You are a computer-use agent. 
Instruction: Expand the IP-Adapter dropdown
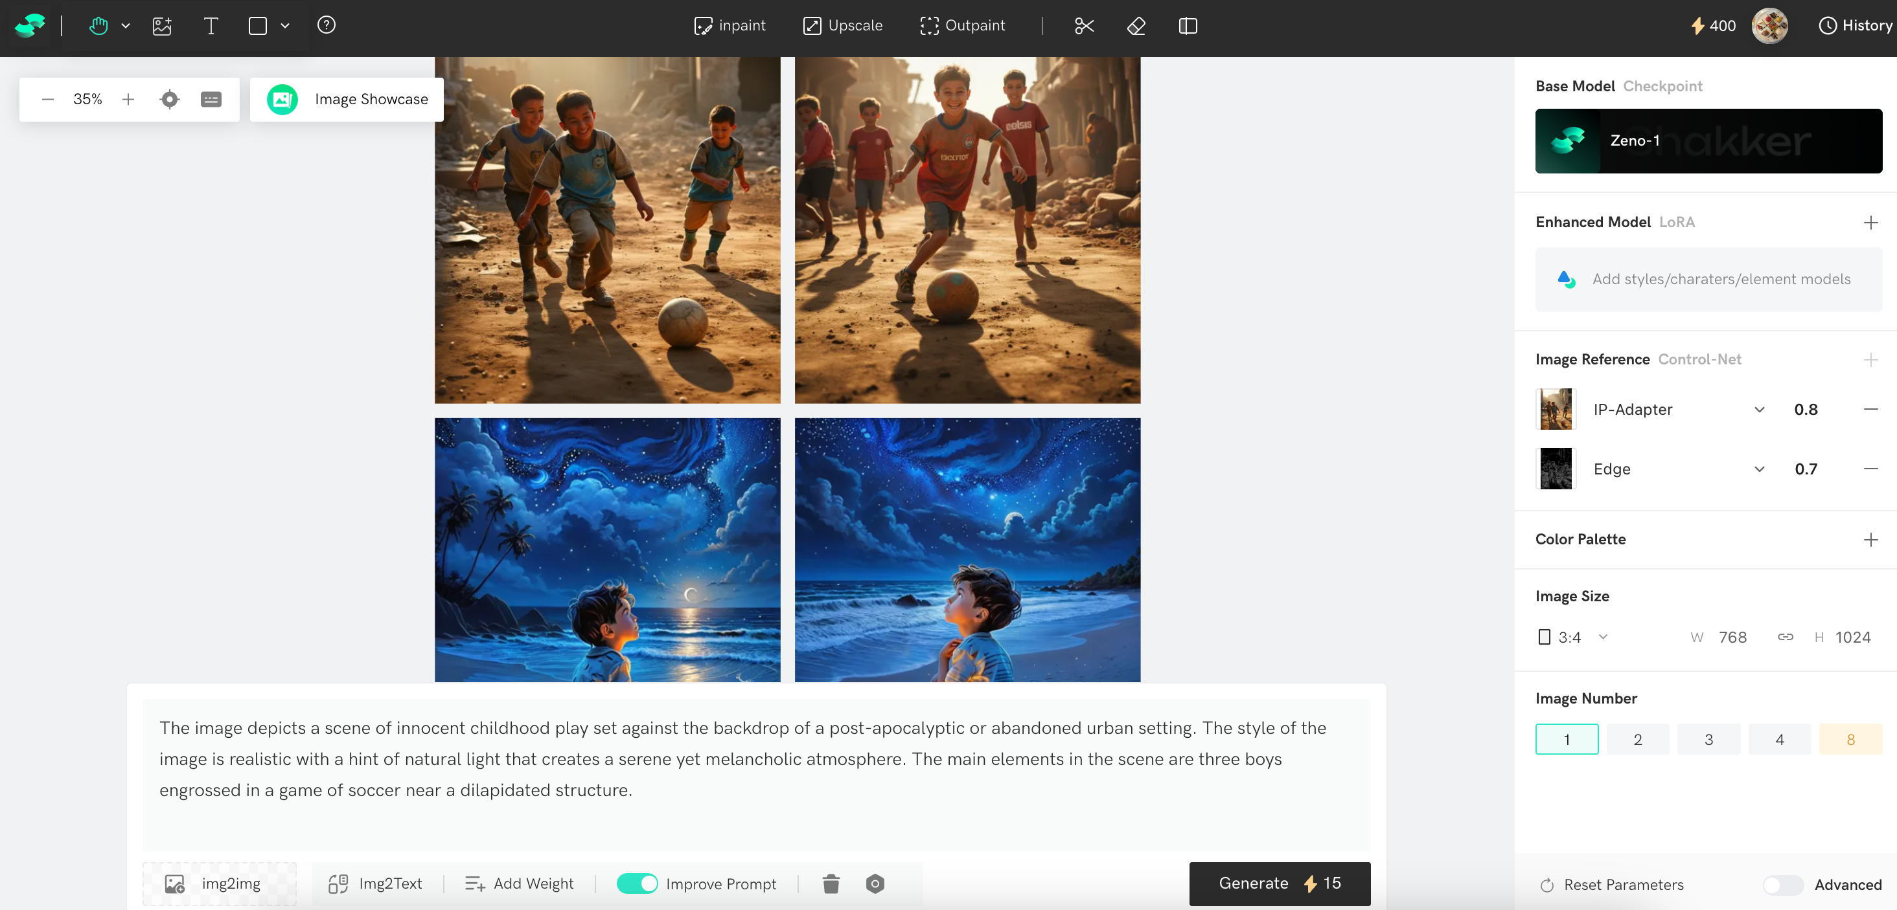(x=1759, y=410)
